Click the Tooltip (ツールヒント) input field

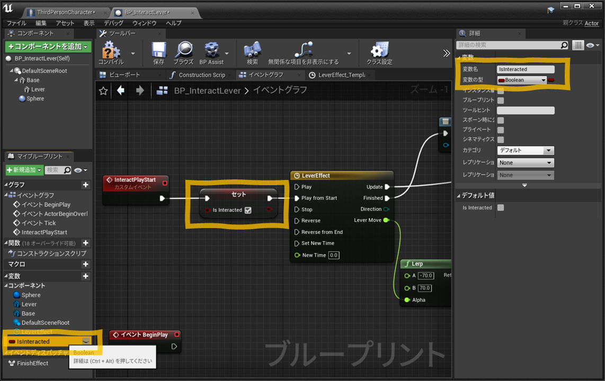tap(526, 111)
